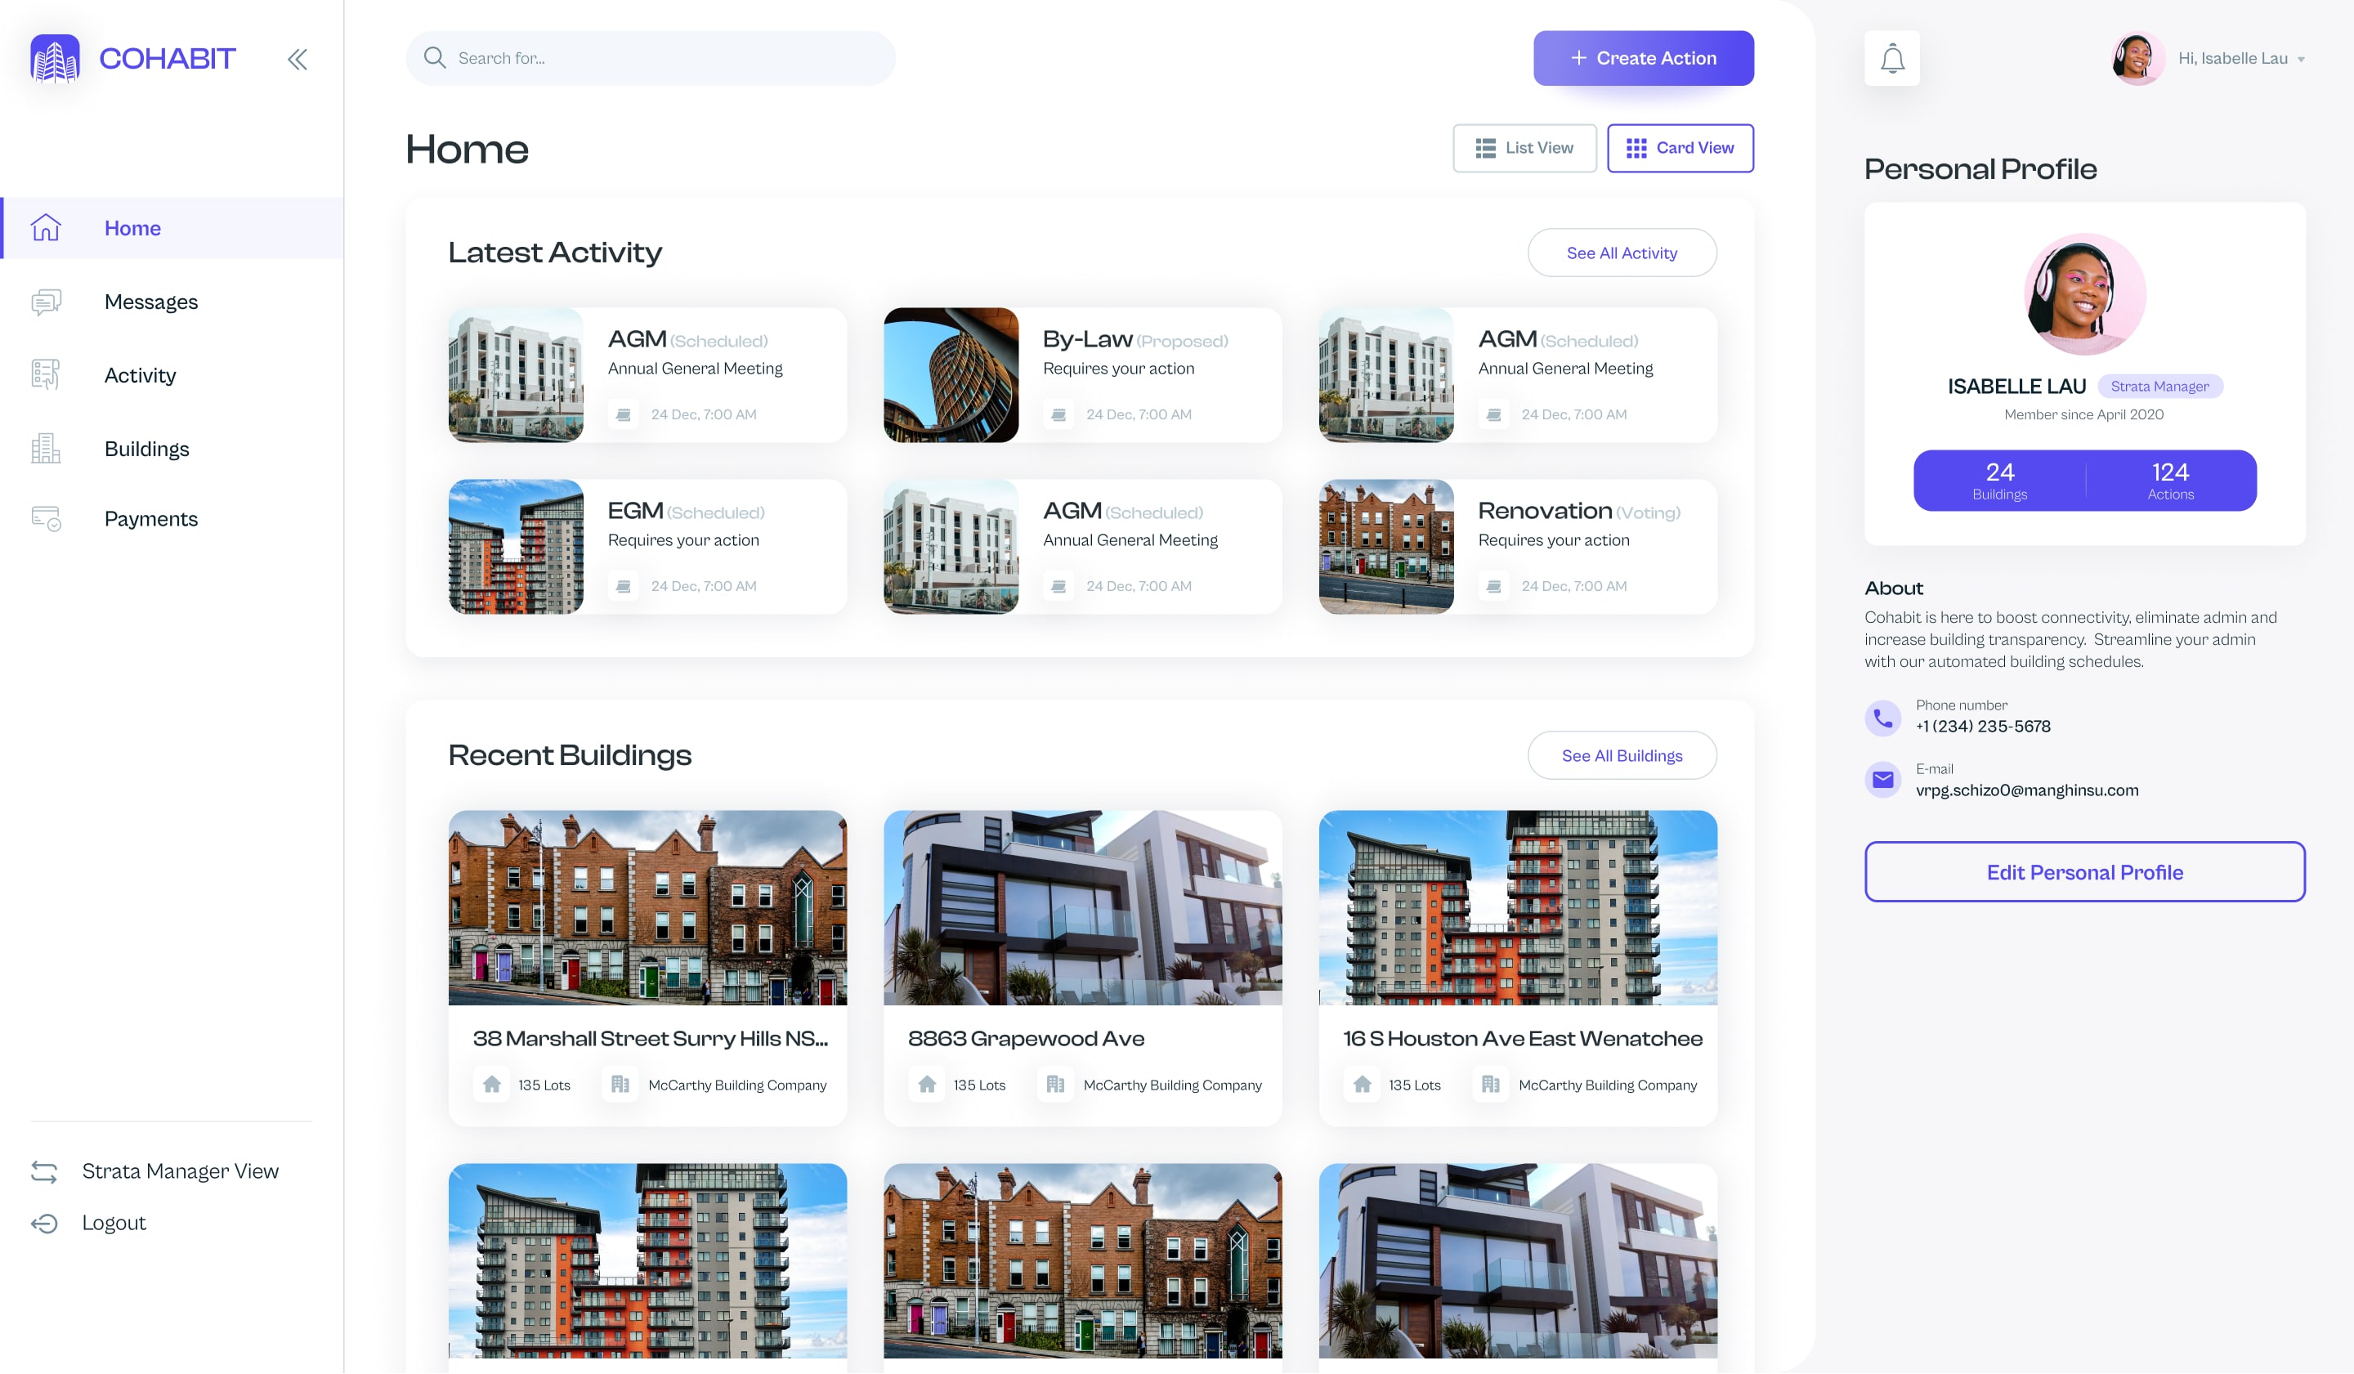Open 38 Marshall Street Surry Hills building photo
Screen dimensions: 2354x1374
pyautogui.click(x=647, y=908)
